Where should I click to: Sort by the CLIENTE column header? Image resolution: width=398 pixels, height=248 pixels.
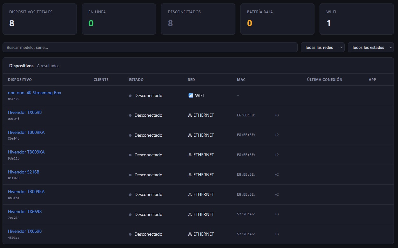101,80
